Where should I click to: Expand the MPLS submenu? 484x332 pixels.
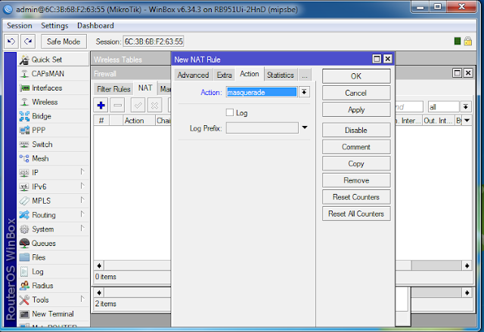[x=82, y=200]
